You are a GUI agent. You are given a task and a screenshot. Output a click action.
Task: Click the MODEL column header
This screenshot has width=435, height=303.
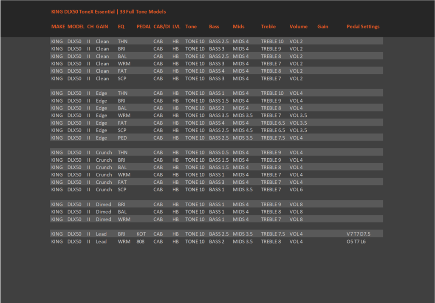76,27
